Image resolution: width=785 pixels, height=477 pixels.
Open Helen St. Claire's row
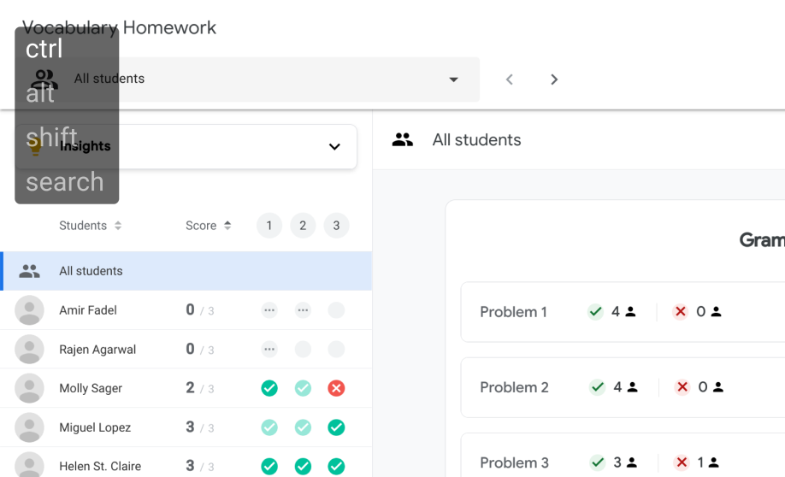click(x=186, y=462)
